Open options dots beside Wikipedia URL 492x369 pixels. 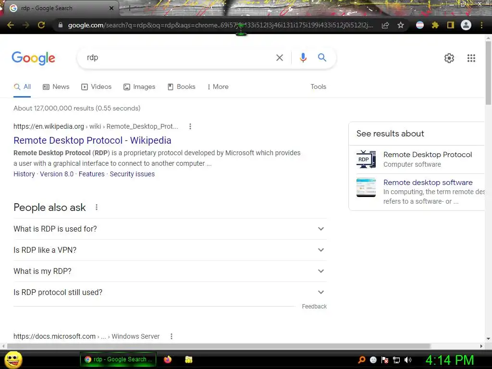190,126
